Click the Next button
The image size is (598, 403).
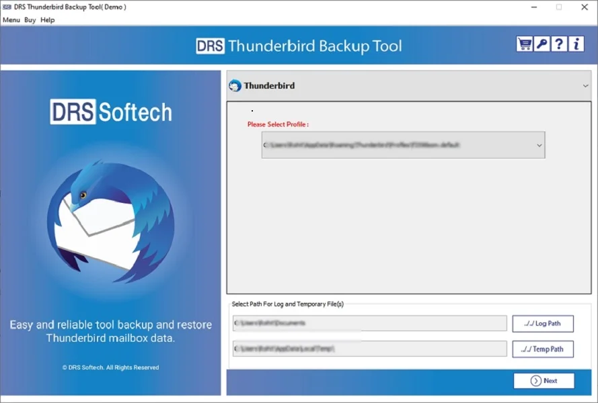pyautogui.click(x=544, y=380)
